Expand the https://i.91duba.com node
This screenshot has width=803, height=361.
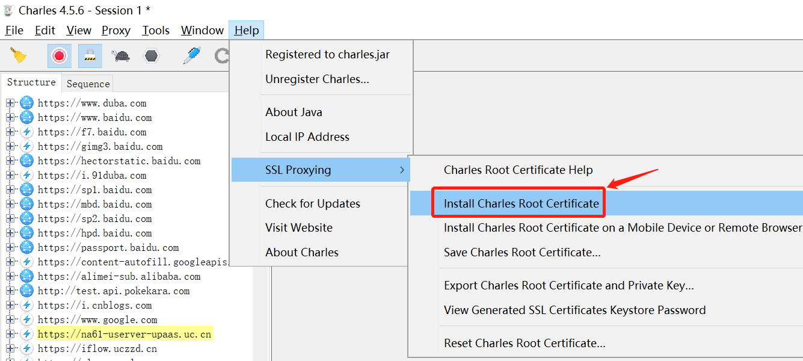[x=10, y=175]
